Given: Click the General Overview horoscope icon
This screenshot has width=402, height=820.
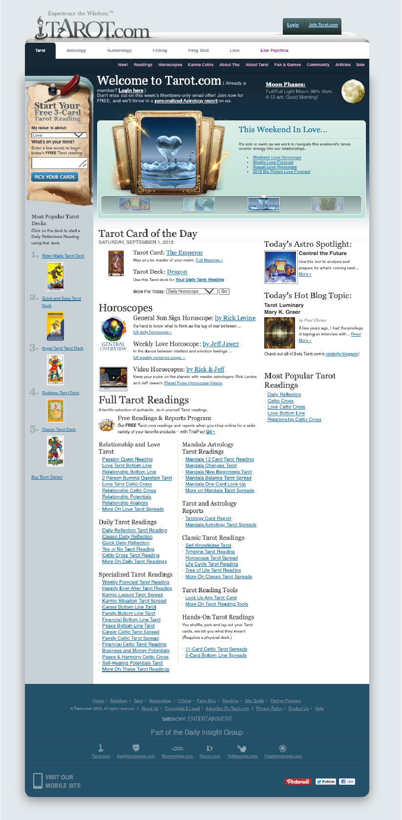Looking at the screenshot, I should pos(113,333).
